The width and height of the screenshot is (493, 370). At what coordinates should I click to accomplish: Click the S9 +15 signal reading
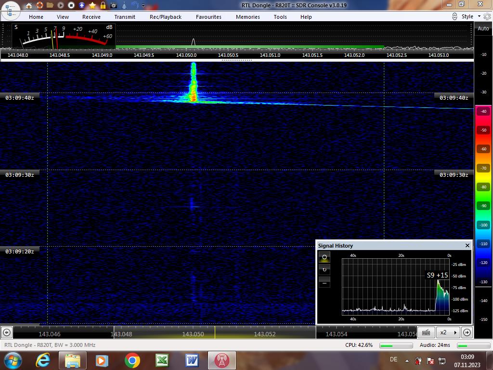pos(437,275)
